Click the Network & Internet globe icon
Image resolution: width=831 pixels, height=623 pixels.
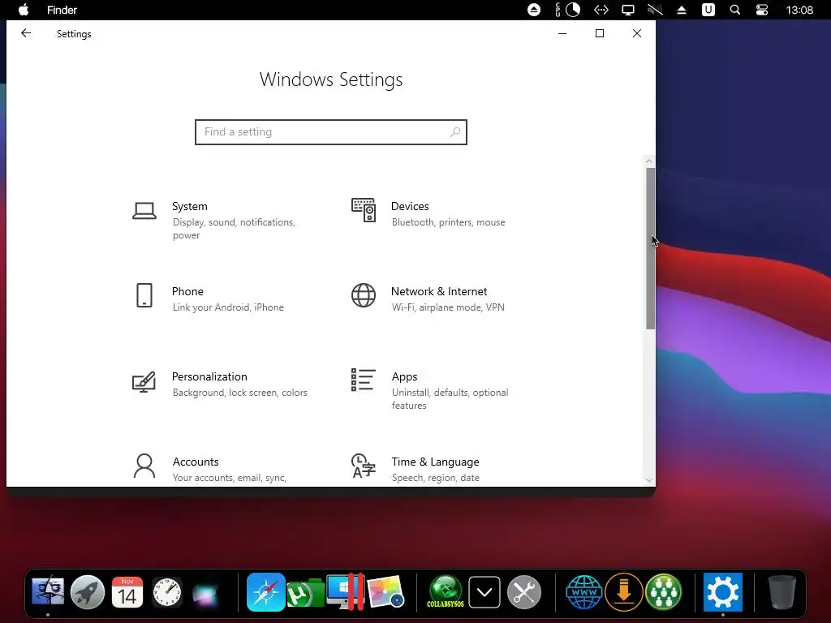(364, 295)
